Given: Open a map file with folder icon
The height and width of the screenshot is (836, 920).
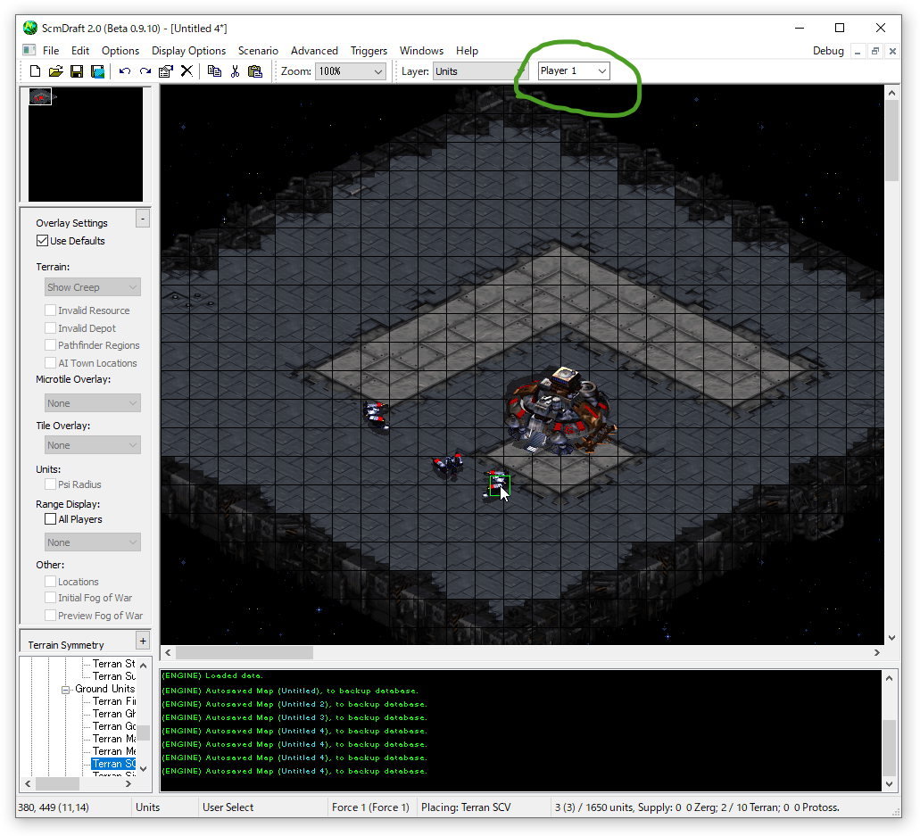Looking at the screenshot, I should pyautogui.click(x=55, y=71).
